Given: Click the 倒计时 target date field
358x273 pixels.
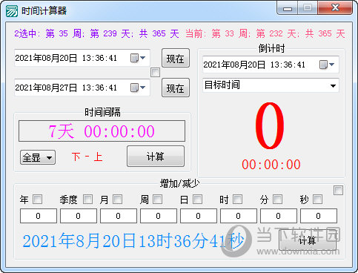Looking at the screenshot, I should pyautogui.click(x=271, y=65).
